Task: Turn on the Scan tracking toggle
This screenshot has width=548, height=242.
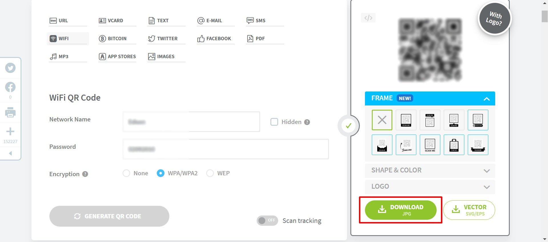Action: tap(267, 220)
